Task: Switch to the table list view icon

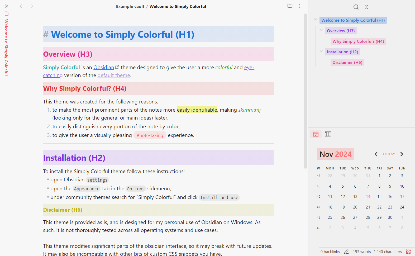Action: pyautogui.click(x=328, y=134)
